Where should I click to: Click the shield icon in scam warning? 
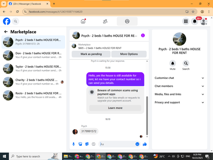[92, 92]
